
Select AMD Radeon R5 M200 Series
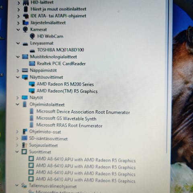pos(65,84)
